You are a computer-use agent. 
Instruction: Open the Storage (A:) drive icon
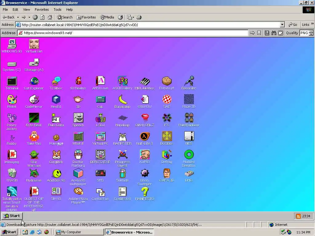34,65
